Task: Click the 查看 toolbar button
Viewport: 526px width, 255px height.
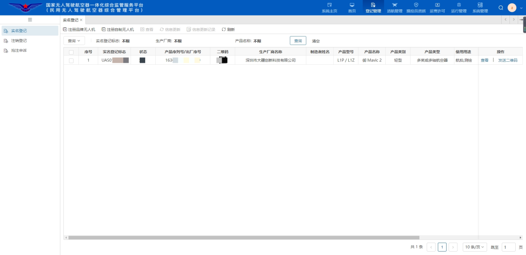Action: [147, 30]
